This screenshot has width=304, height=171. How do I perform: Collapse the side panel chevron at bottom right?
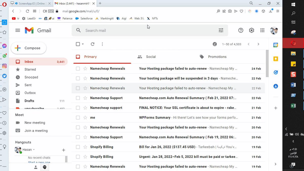coord(276,164)
